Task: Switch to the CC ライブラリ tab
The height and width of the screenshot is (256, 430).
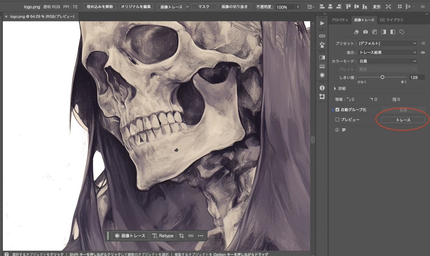Action: [x=391, y=20]
